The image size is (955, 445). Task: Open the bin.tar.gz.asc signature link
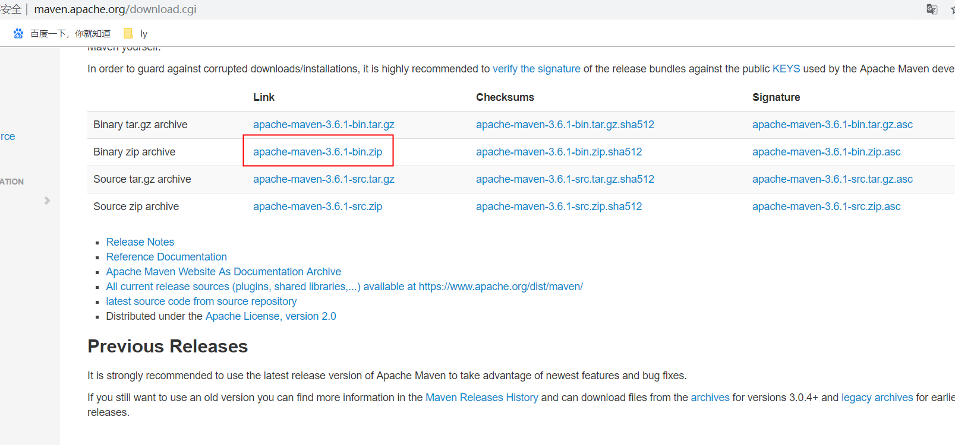(x=832, y=125)
